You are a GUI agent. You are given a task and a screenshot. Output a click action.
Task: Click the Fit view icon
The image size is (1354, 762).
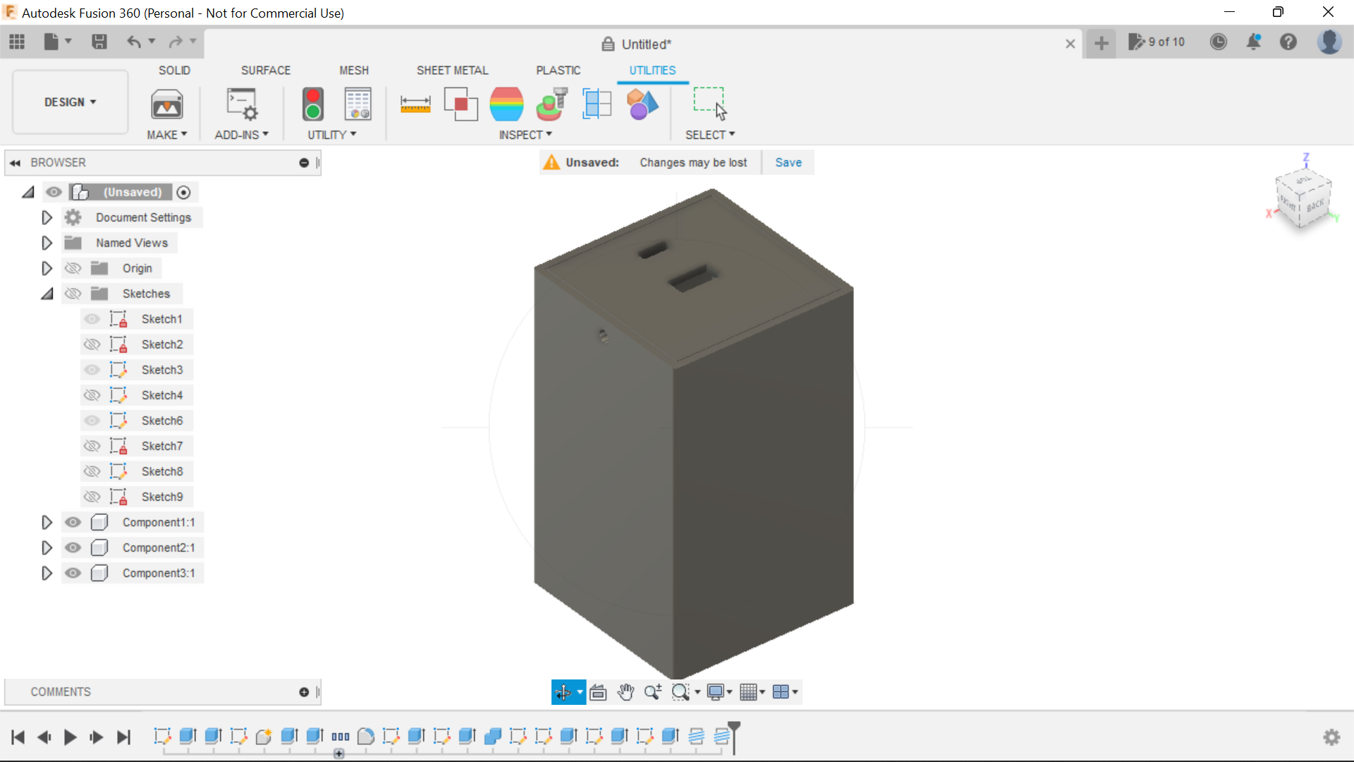click(597, 691)
